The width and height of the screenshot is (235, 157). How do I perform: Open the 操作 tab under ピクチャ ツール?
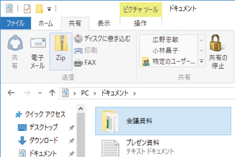point(141,23)
